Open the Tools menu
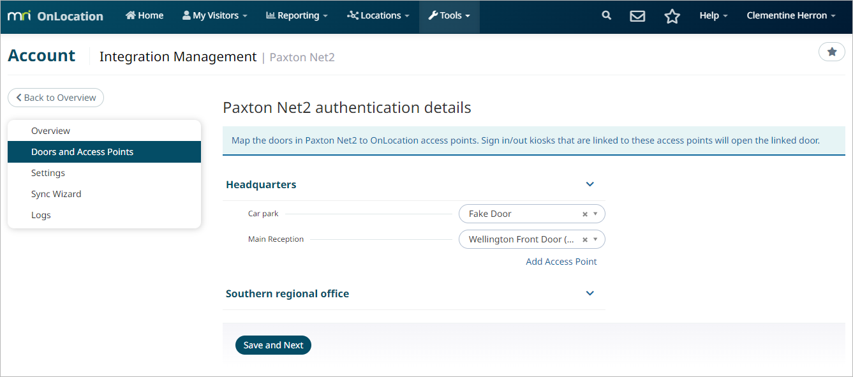853x377 pixels. pos(449,16)
